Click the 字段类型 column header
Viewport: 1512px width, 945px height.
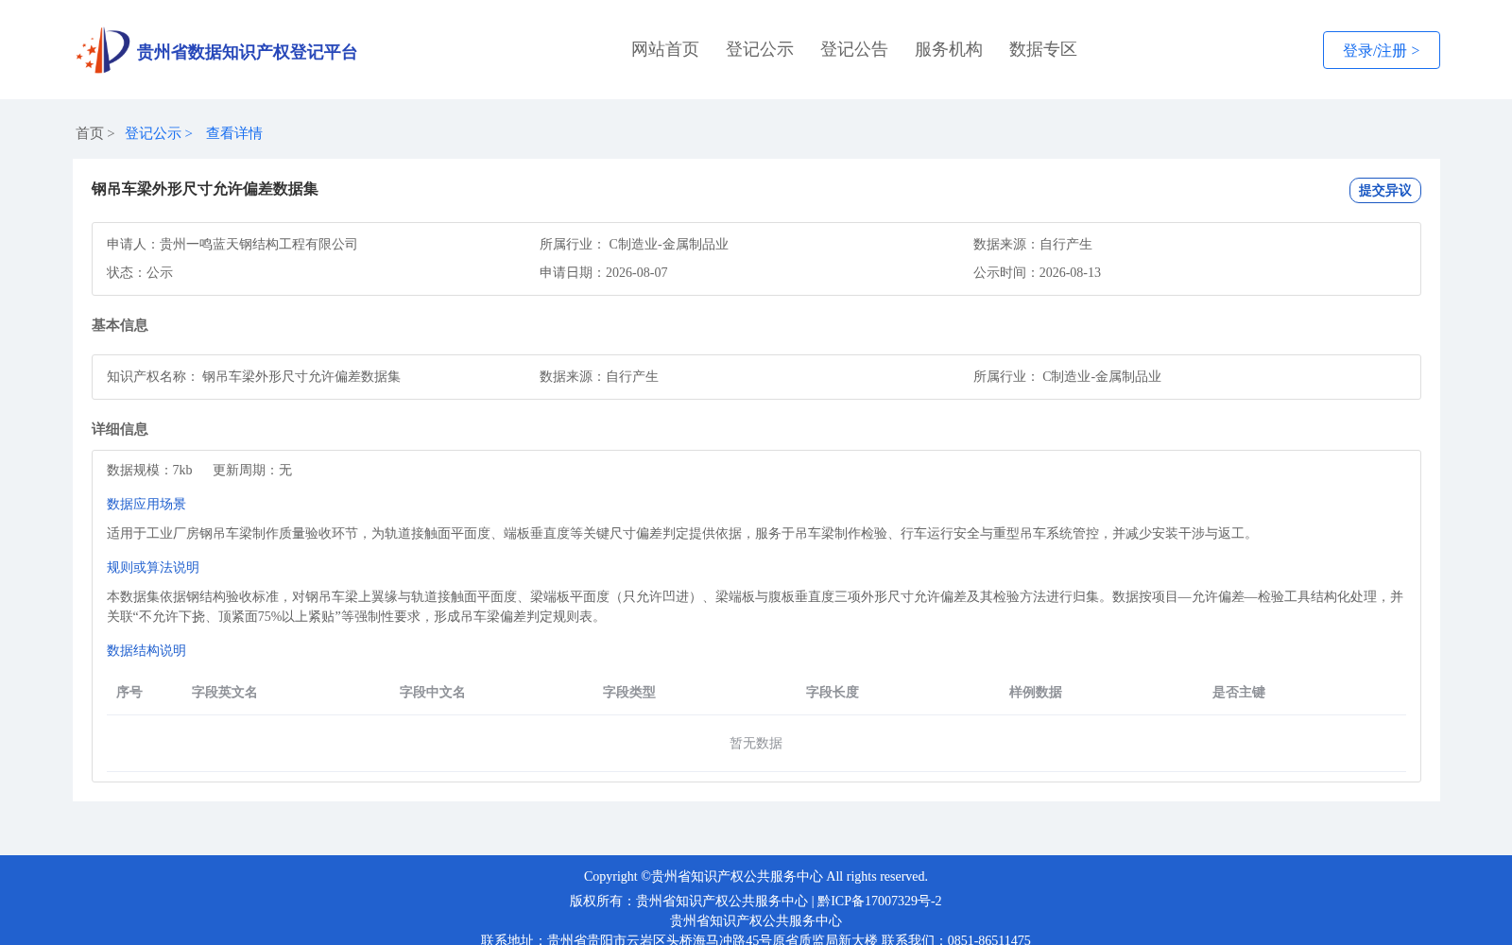[629, 692]
